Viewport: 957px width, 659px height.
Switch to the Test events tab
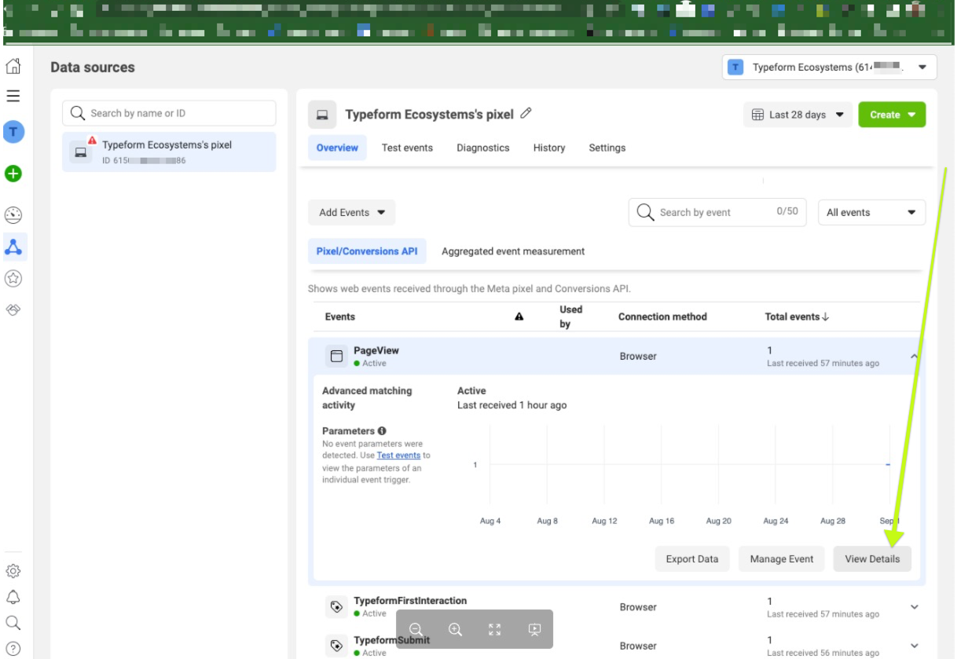point(407,148)
